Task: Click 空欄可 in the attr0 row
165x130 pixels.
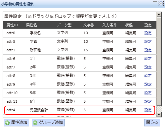Action: 108,33
